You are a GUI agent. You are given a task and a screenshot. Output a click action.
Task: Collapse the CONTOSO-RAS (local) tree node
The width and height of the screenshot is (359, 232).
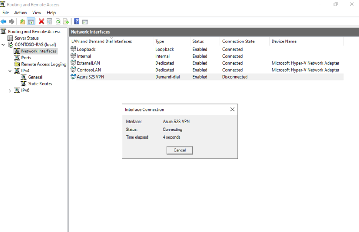click(4, 45)
